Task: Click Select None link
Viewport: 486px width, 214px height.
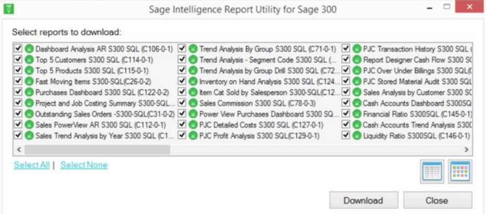Action: [x=84, y=165]
